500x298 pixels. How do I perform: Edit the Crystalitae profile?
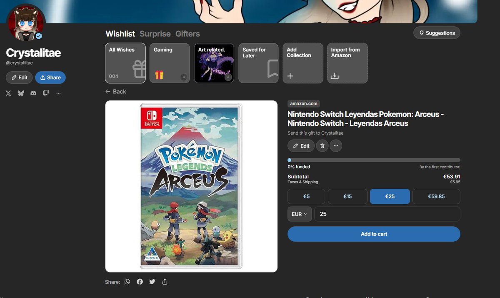pyautogui.click(x=19, y=78)
